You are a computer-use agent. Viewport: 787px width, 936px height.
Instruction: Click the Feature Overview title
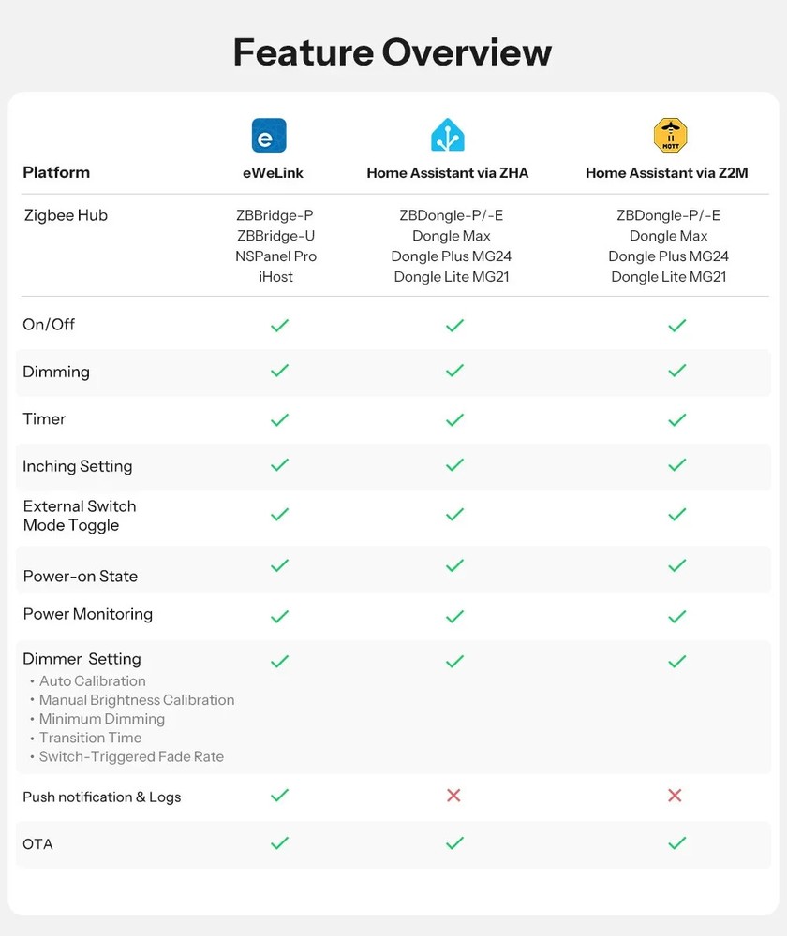pyautogui.click(x=393, y=52)
